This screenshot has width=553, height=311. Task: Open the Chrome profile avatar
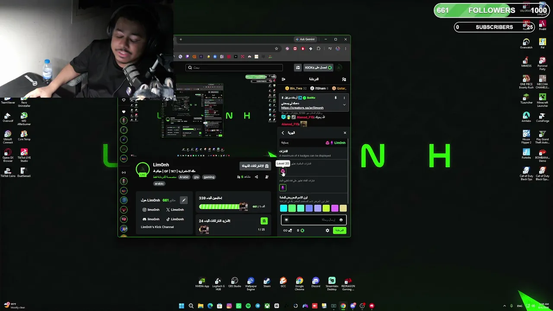(337, 48)
